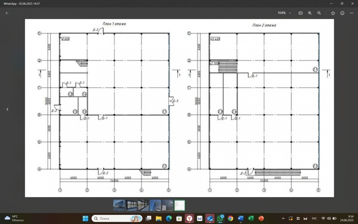Viewport: 358px width, 224px height.
Task: Open WhatsApp from the taskbar
Action: [x=220, y=219]
